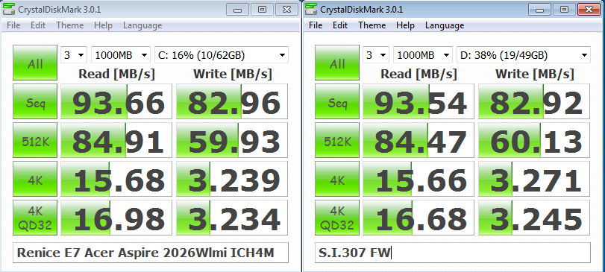Select the 84.47 512K read result
Image resolution: width=605 pixels, height=272 pixels.
pos(419,140)
